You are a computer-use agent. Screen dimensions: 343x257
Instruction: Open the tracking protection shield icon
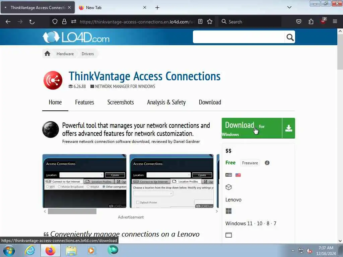[55, 21]
